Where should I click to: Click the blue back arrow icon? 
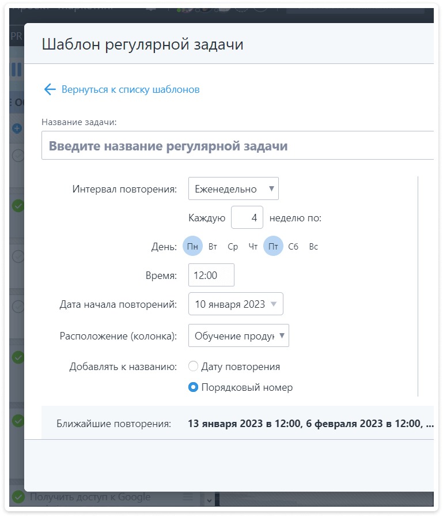pyautogui.click(x=50, y=89)
